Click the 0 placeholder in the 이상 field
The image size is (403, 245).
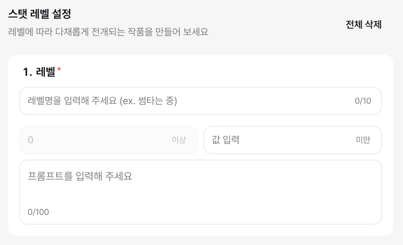(31, 140)
